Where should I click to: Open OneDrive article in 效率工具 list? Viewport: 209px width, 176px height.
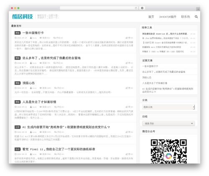pos(165,34)
